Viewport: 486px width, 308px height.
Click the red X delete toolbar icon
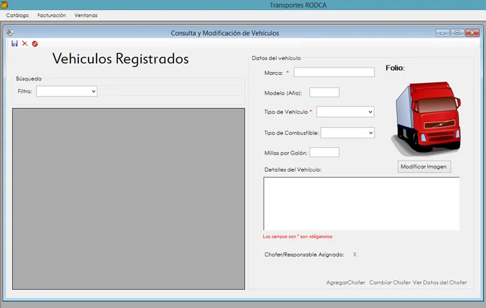(25, 43)
